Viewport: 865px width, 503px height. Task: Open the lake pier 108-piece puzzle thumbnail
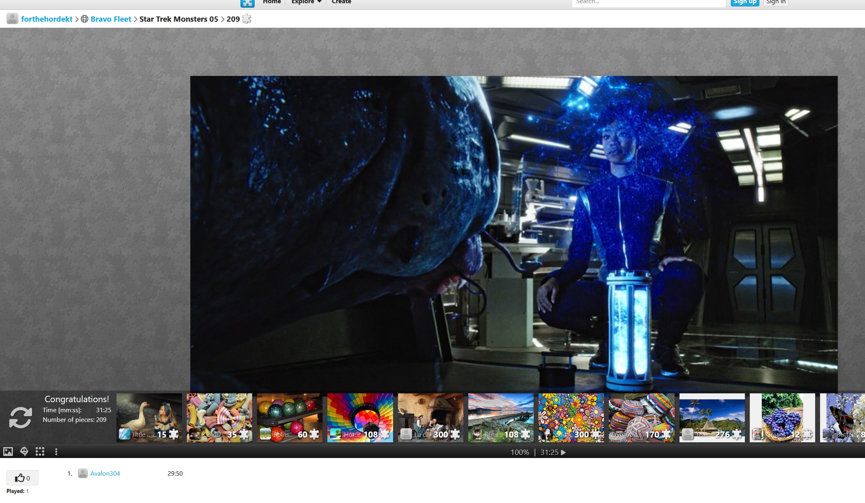pyautogui.click(x=501, y=418)
